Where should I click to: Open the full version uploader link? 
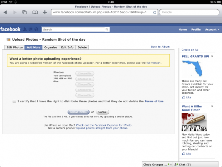(x=153, y=63)
